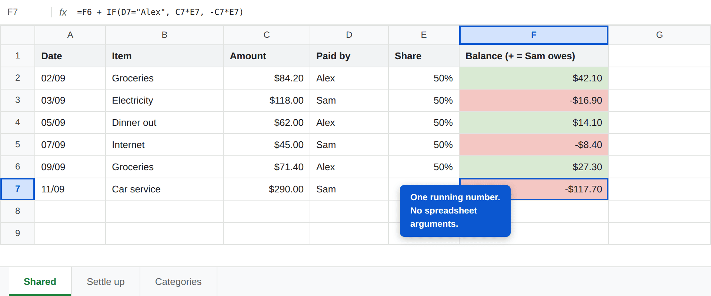Click the Share header cell
The width and height of the screenshot is (711, 296).
pos(424,56)
